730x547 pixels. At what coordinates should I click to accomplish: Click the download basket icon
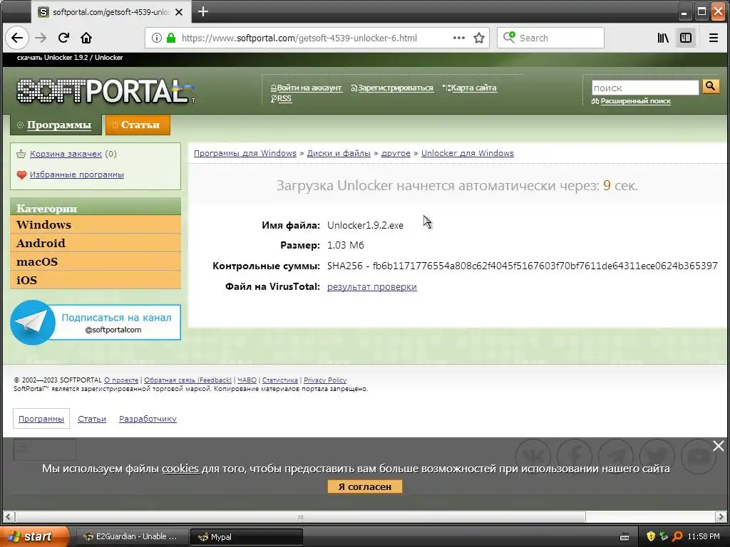coord(21,154)
